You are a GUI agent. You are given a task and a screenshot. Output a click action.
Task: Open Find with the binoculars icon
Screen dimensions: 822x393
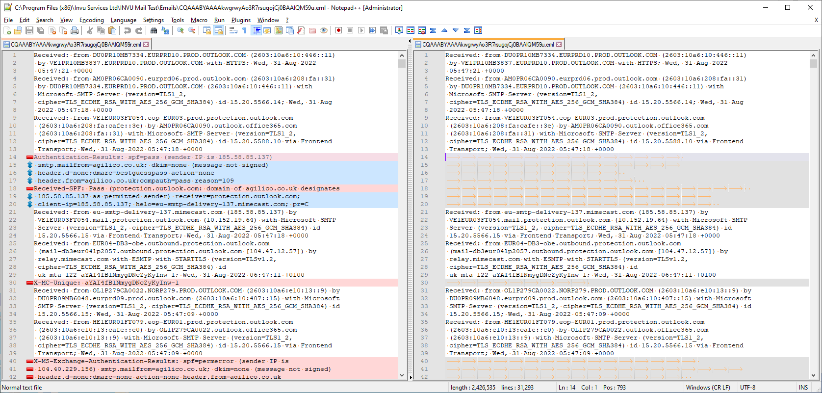(x=154, y=30)
